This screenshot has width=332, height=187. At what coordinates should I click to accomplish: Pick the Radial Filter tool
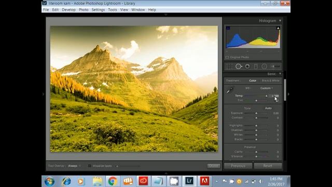point(264,66)
